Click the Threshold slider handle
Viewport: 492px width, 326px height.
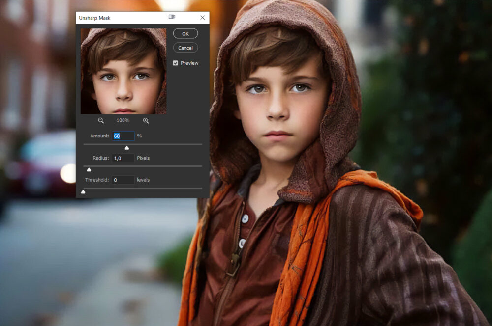[83, 191]
